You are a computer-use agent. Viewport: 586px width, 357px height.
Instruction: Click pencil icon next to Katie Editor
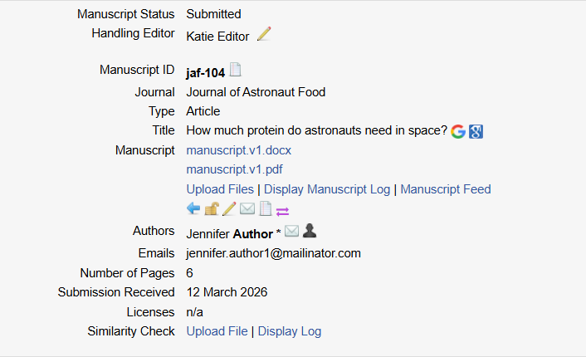pos(264,34)
